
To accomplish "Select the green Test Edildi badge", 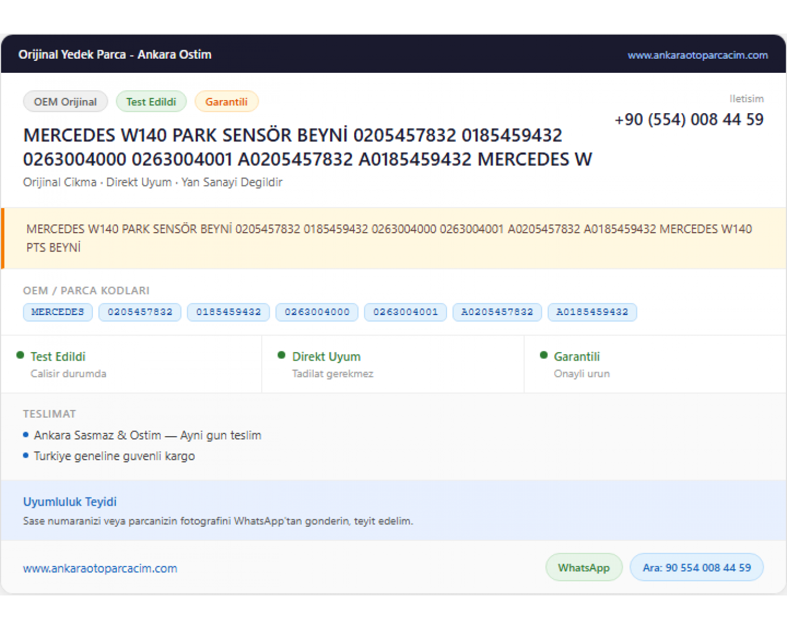I will [x=151, y=102].
